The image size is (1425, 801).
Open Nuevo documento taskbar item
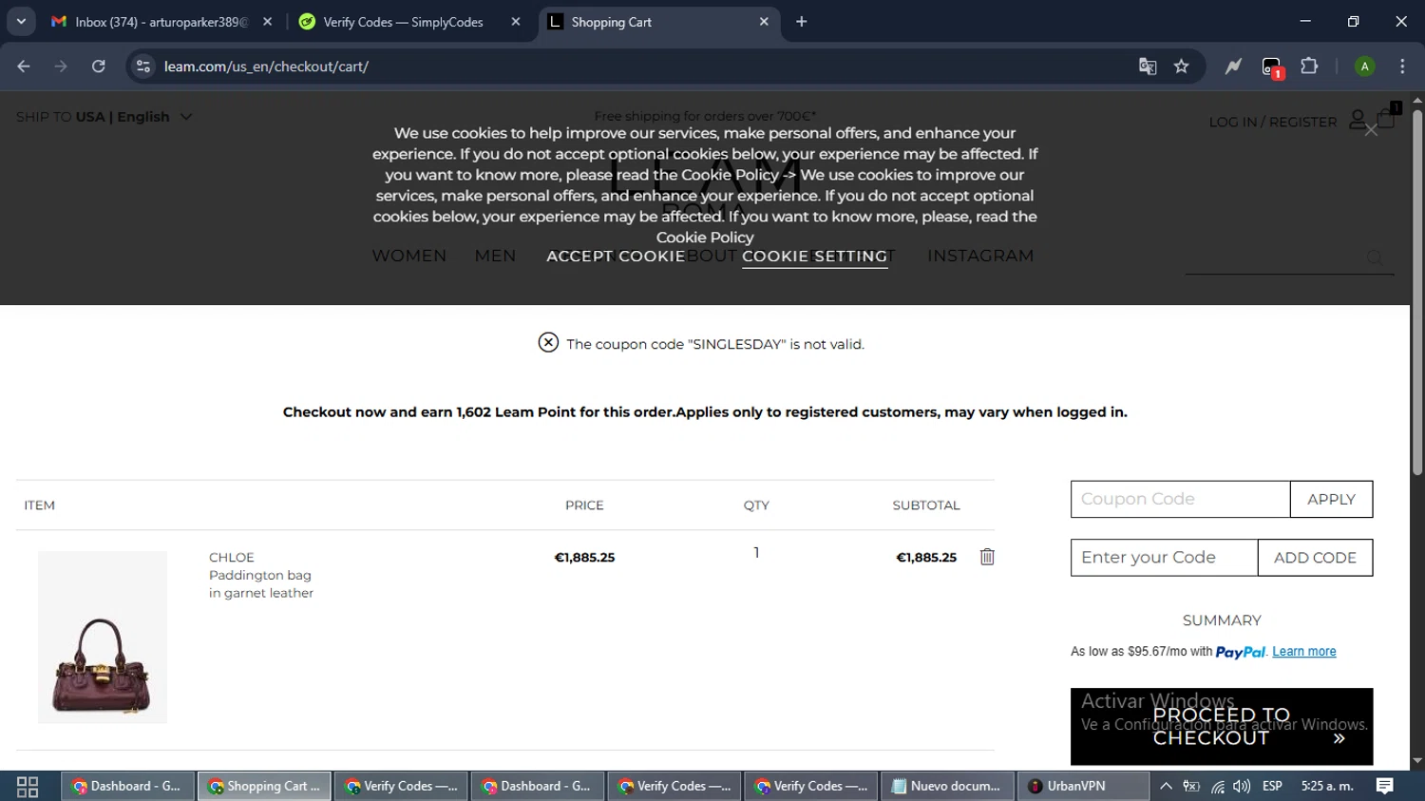pyautogui.click(x=947, y=787)
